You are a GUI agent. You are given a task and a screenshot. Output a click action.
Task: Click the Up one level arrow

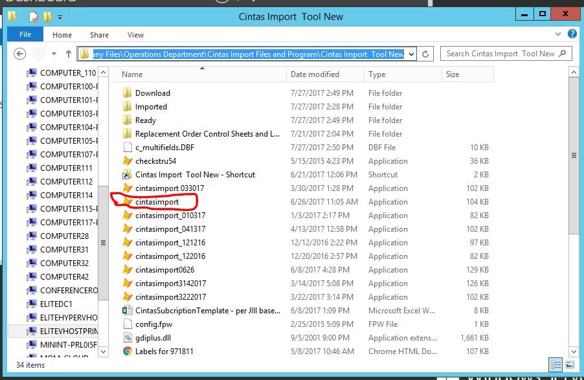[69, 53]
